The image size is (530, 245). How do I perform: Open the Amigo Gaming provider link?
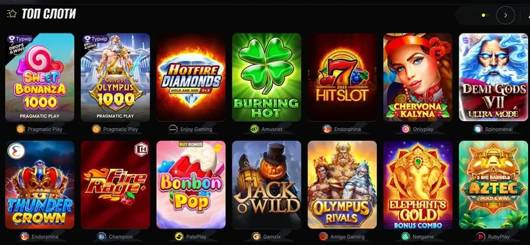342,237
